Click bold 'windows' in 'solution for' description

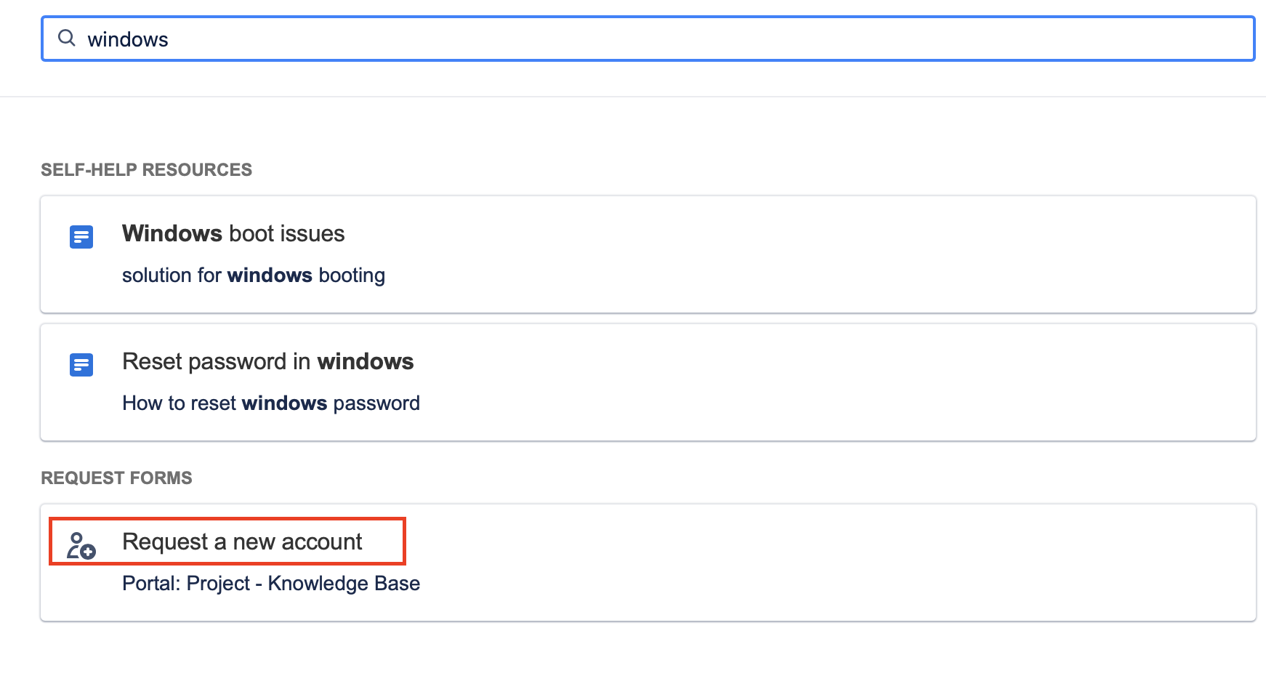click(x=270, y=275)
